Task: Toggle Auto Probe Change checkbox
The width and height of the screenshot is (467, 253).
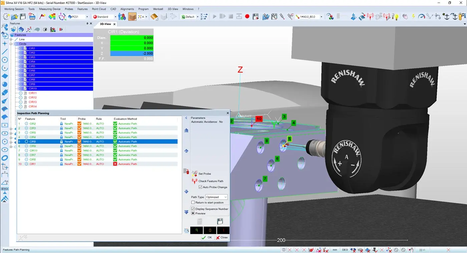Action: 200,187
